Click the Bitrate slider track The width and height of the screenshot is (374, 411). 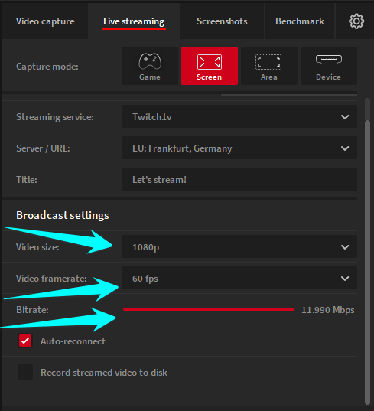coord(209,309)
